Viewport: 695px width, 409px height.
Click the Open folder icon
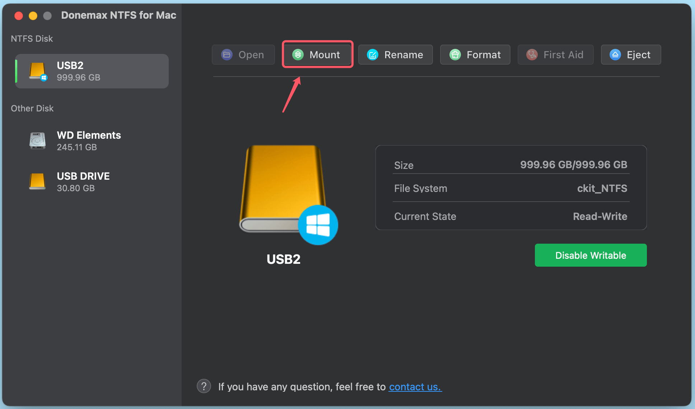coord(226,55)
